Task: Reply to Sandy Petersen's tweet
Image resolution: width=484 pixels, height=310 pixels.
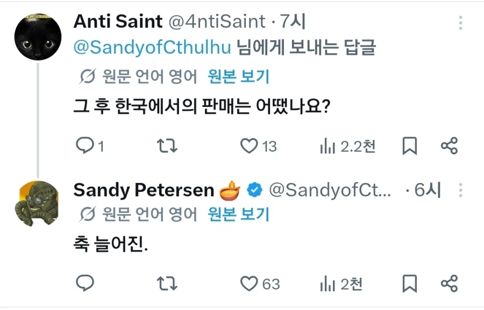Action: pos(85,283)
